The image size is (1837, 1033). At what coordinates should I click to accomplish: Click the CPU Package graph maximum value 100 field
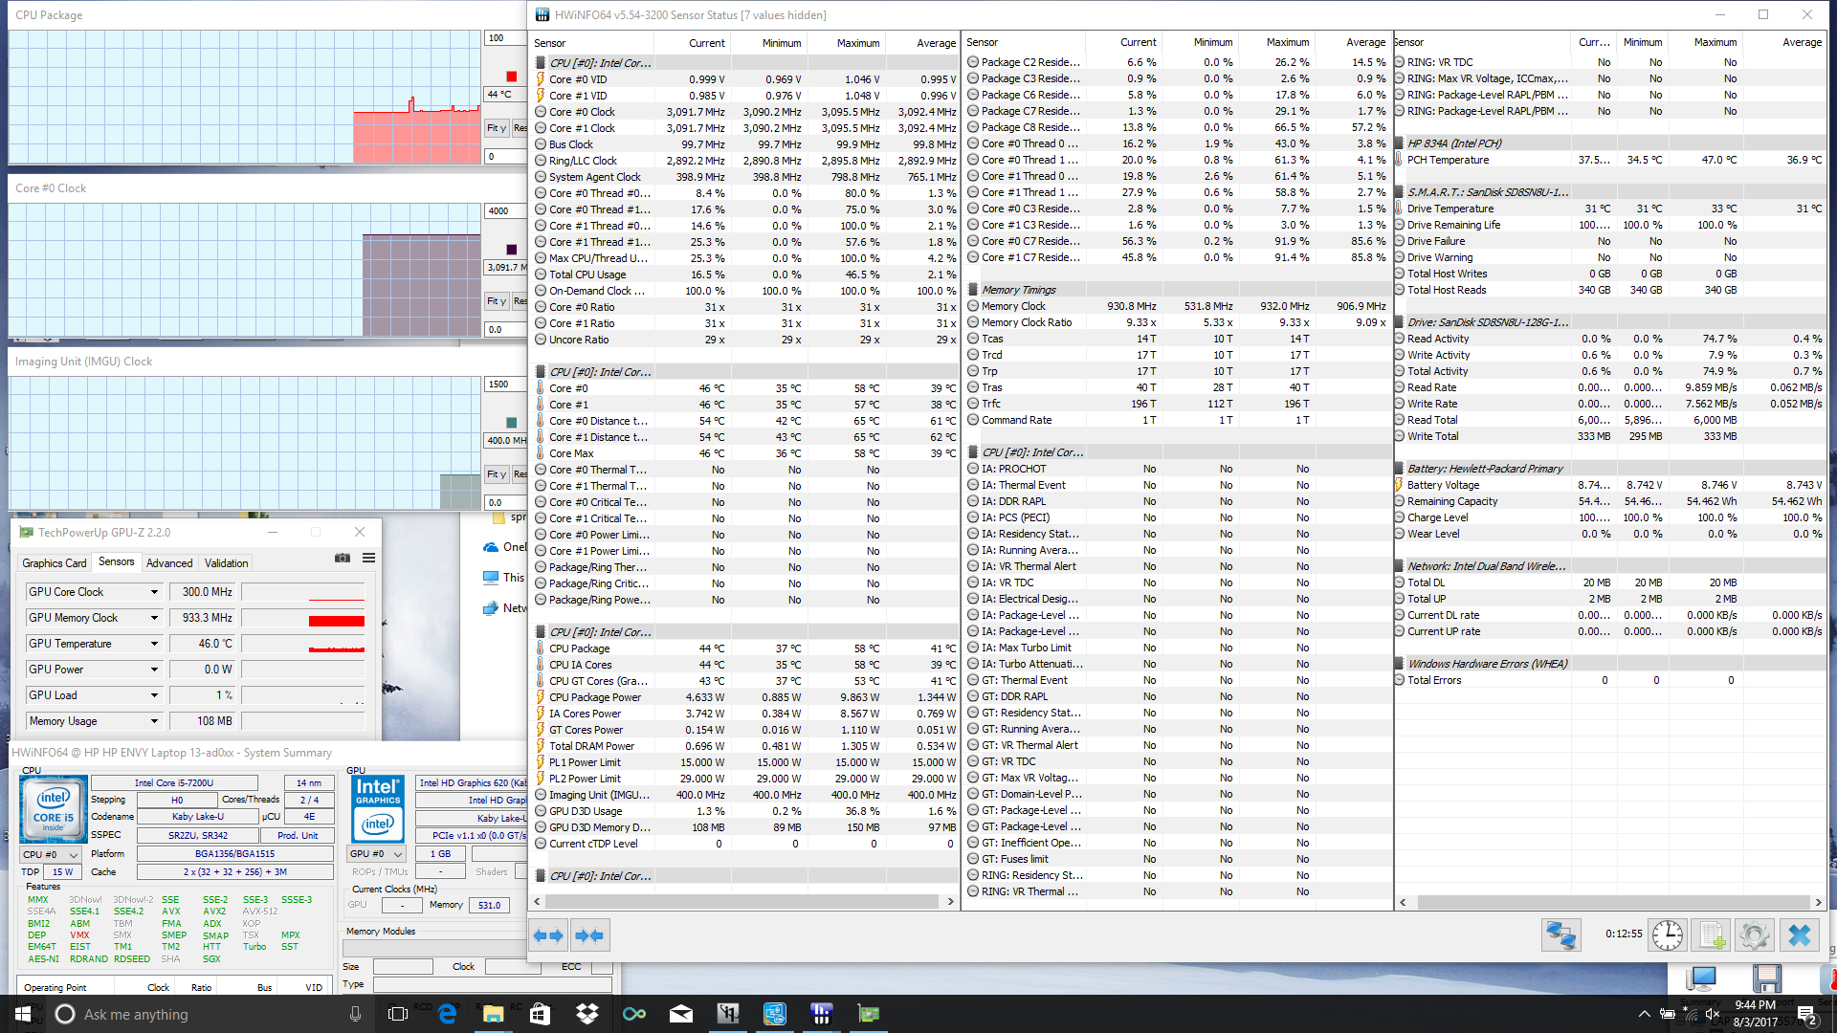[x=505, y=38]
